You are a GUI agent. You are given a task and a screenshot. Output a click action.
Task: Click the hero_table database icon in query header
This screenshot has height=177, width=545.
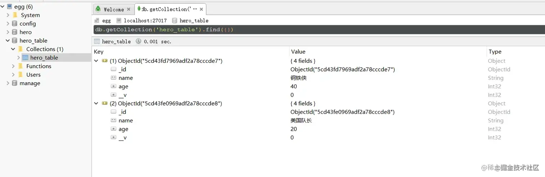click(x=174, y=20)
